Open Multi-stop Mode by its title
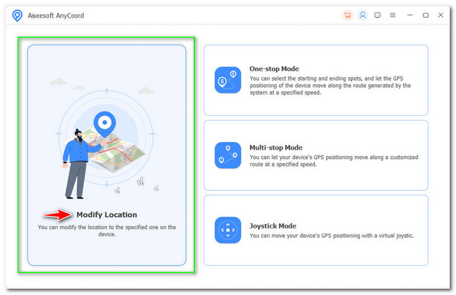 click(276, 147)
